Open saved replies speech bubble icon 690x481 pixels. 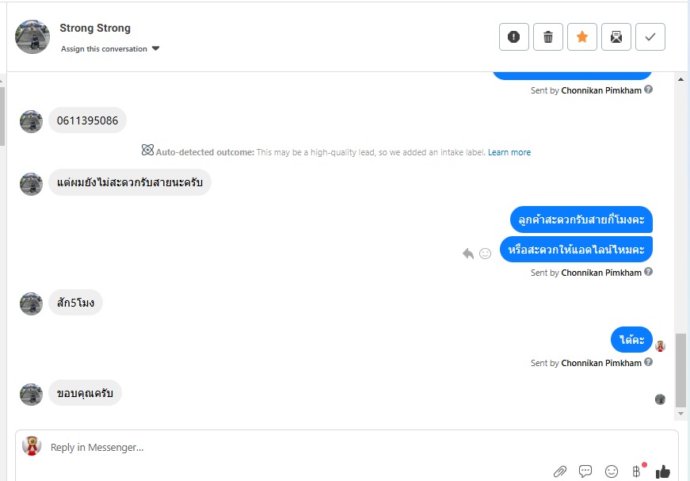pos(585,471)
